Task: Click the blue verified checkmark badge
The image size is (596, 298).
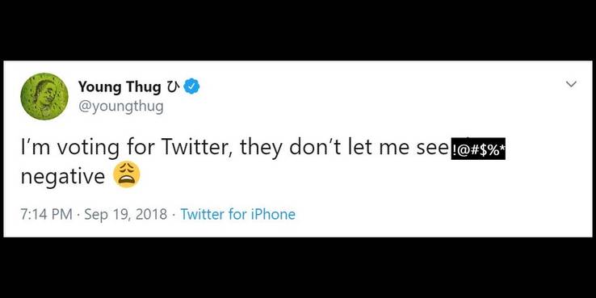Action: (192, 87)
